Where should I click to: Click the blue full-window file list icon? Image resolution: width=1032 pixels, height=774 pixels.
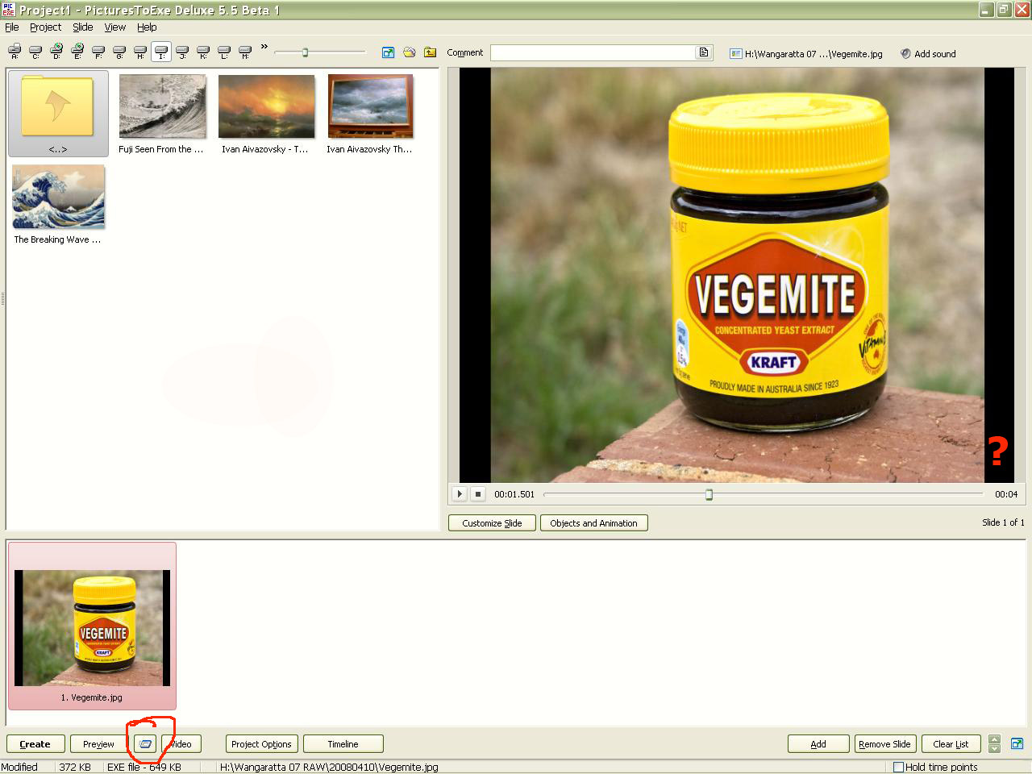point(389,52)
